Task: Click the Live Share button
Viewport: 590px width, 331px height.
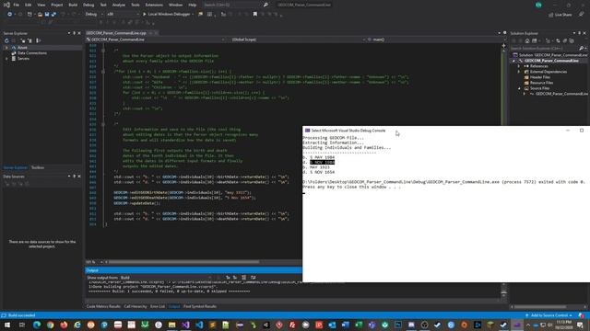Action: [560, 15]
